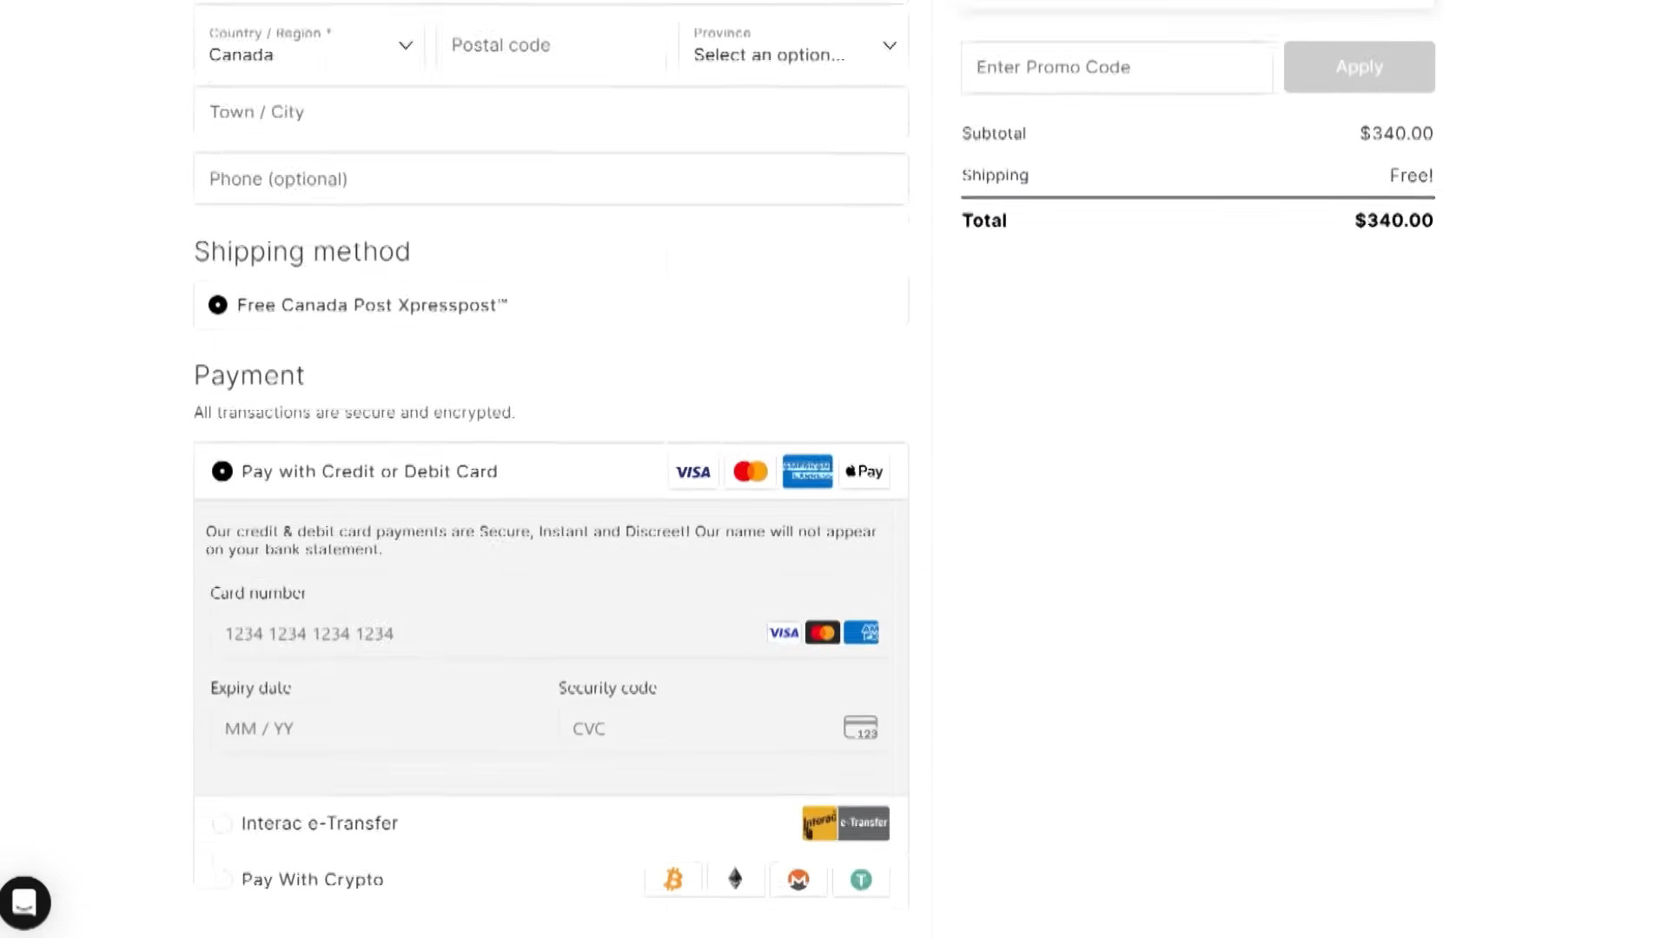Click the Monero crypto icon
The image size is (1668, 938).
(x=798, y=880)
